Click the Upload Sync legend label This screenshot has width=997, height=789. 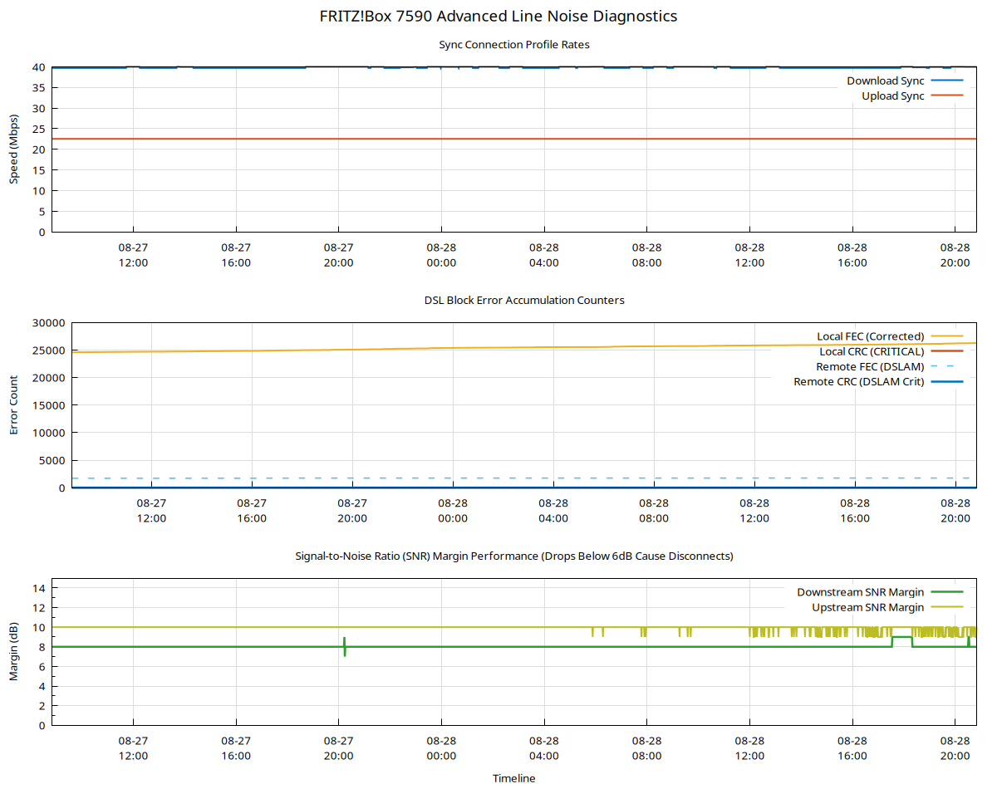[x=893, y=96]
